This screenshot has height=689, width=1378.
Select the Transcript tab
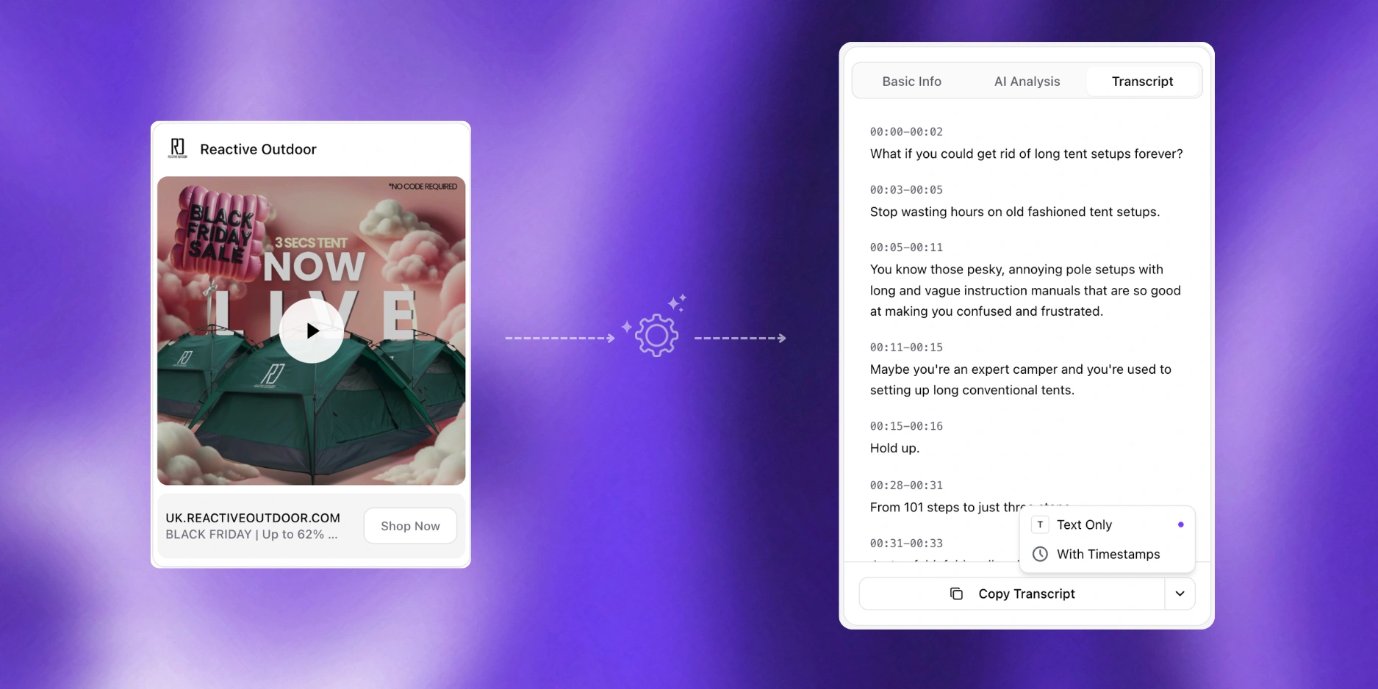(1142, 82)
